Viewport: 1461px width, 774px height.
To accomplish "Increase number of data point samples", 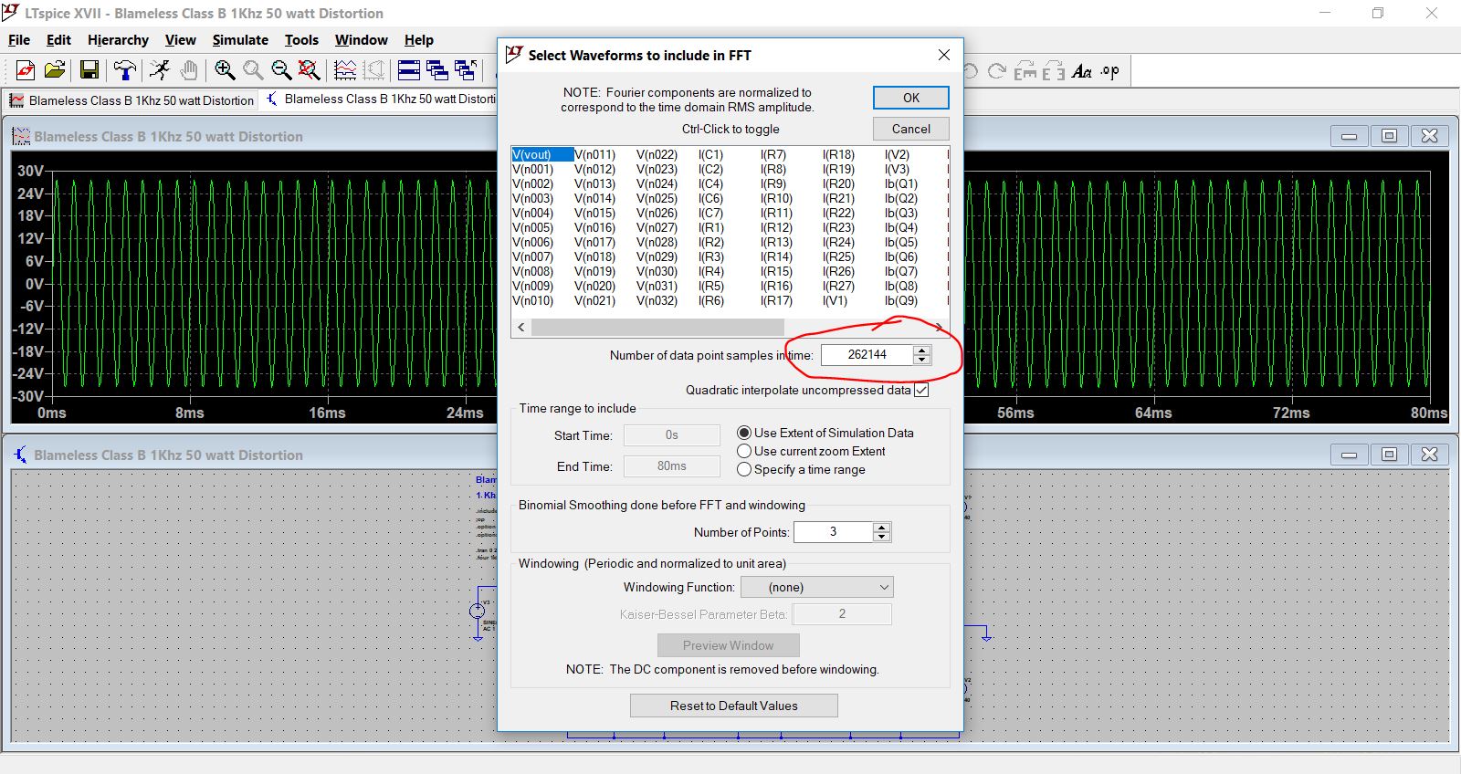I will point(922,350).
